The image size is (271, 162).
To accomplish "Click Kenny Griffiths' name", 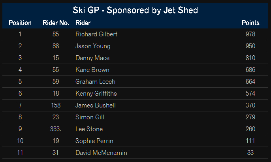I will coord(96,94).
